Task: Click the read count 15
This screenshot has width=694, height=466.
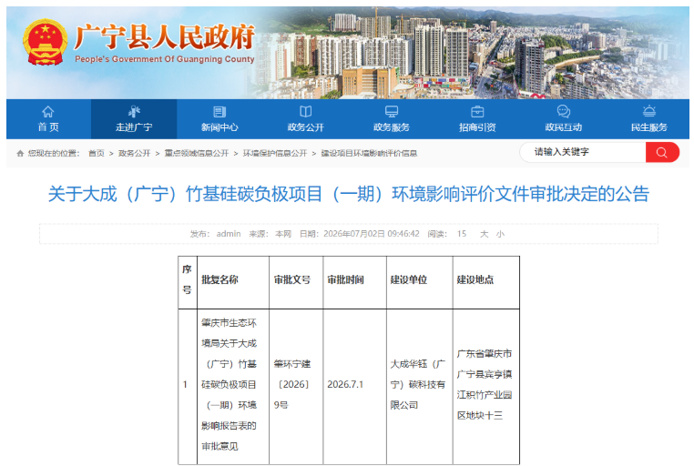Action: pos(462,234)
